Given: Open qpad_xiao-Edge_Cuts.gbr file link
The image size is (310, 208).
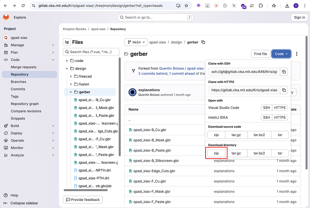Looking at the screenshot, I should click(154, 171).
